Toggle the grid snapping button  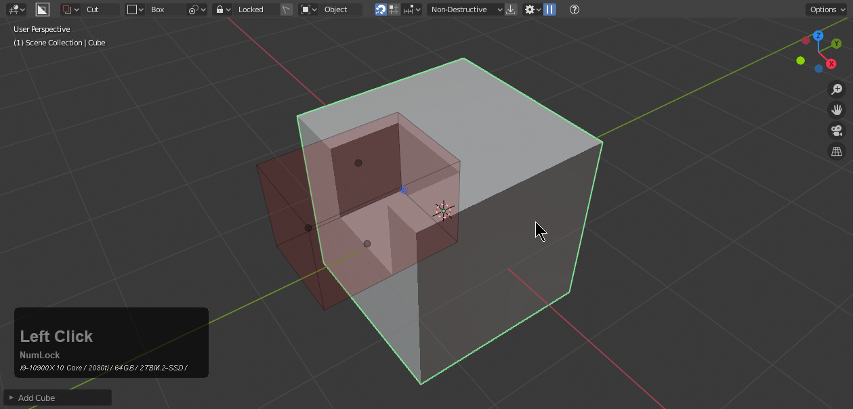(394, 9)
